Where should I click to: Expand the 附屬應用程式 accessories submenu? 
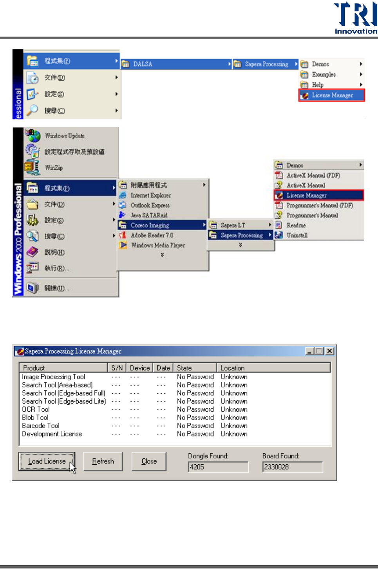click(x=163, y=185)
